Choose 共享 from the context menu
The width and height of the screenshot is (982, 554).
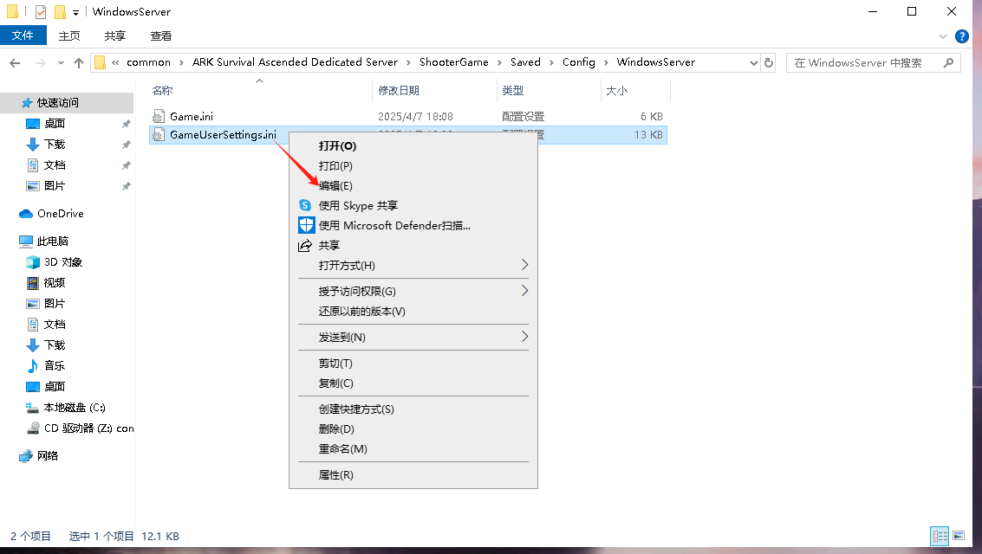[x=413, y=246]
